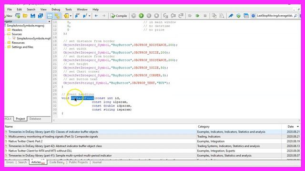305x171 pixels.
Task: Click the find in files icon
Action: coord(222,16)
